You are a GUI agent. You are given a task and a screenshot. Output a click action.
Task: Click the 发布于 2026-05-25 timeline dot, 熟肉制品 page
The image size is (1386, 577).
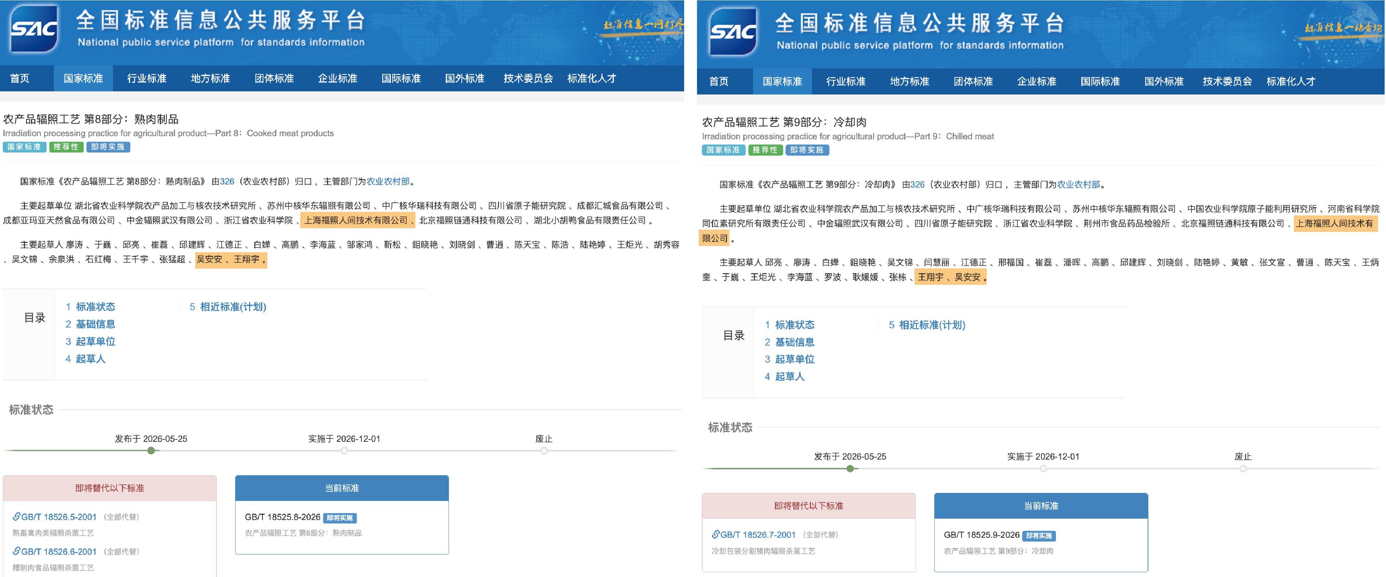coord(151,451)
